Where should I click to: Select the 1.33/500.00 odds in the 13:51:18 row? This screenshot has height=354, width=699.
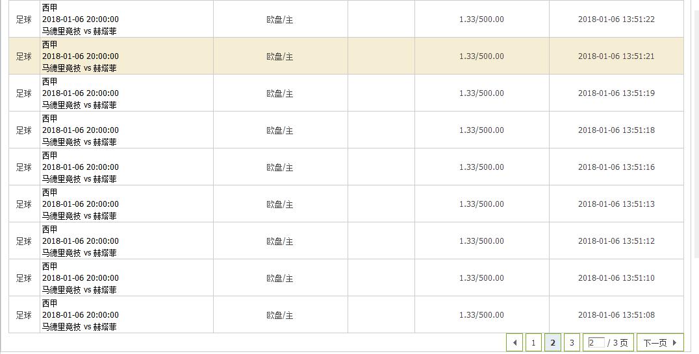pos(481,130)
